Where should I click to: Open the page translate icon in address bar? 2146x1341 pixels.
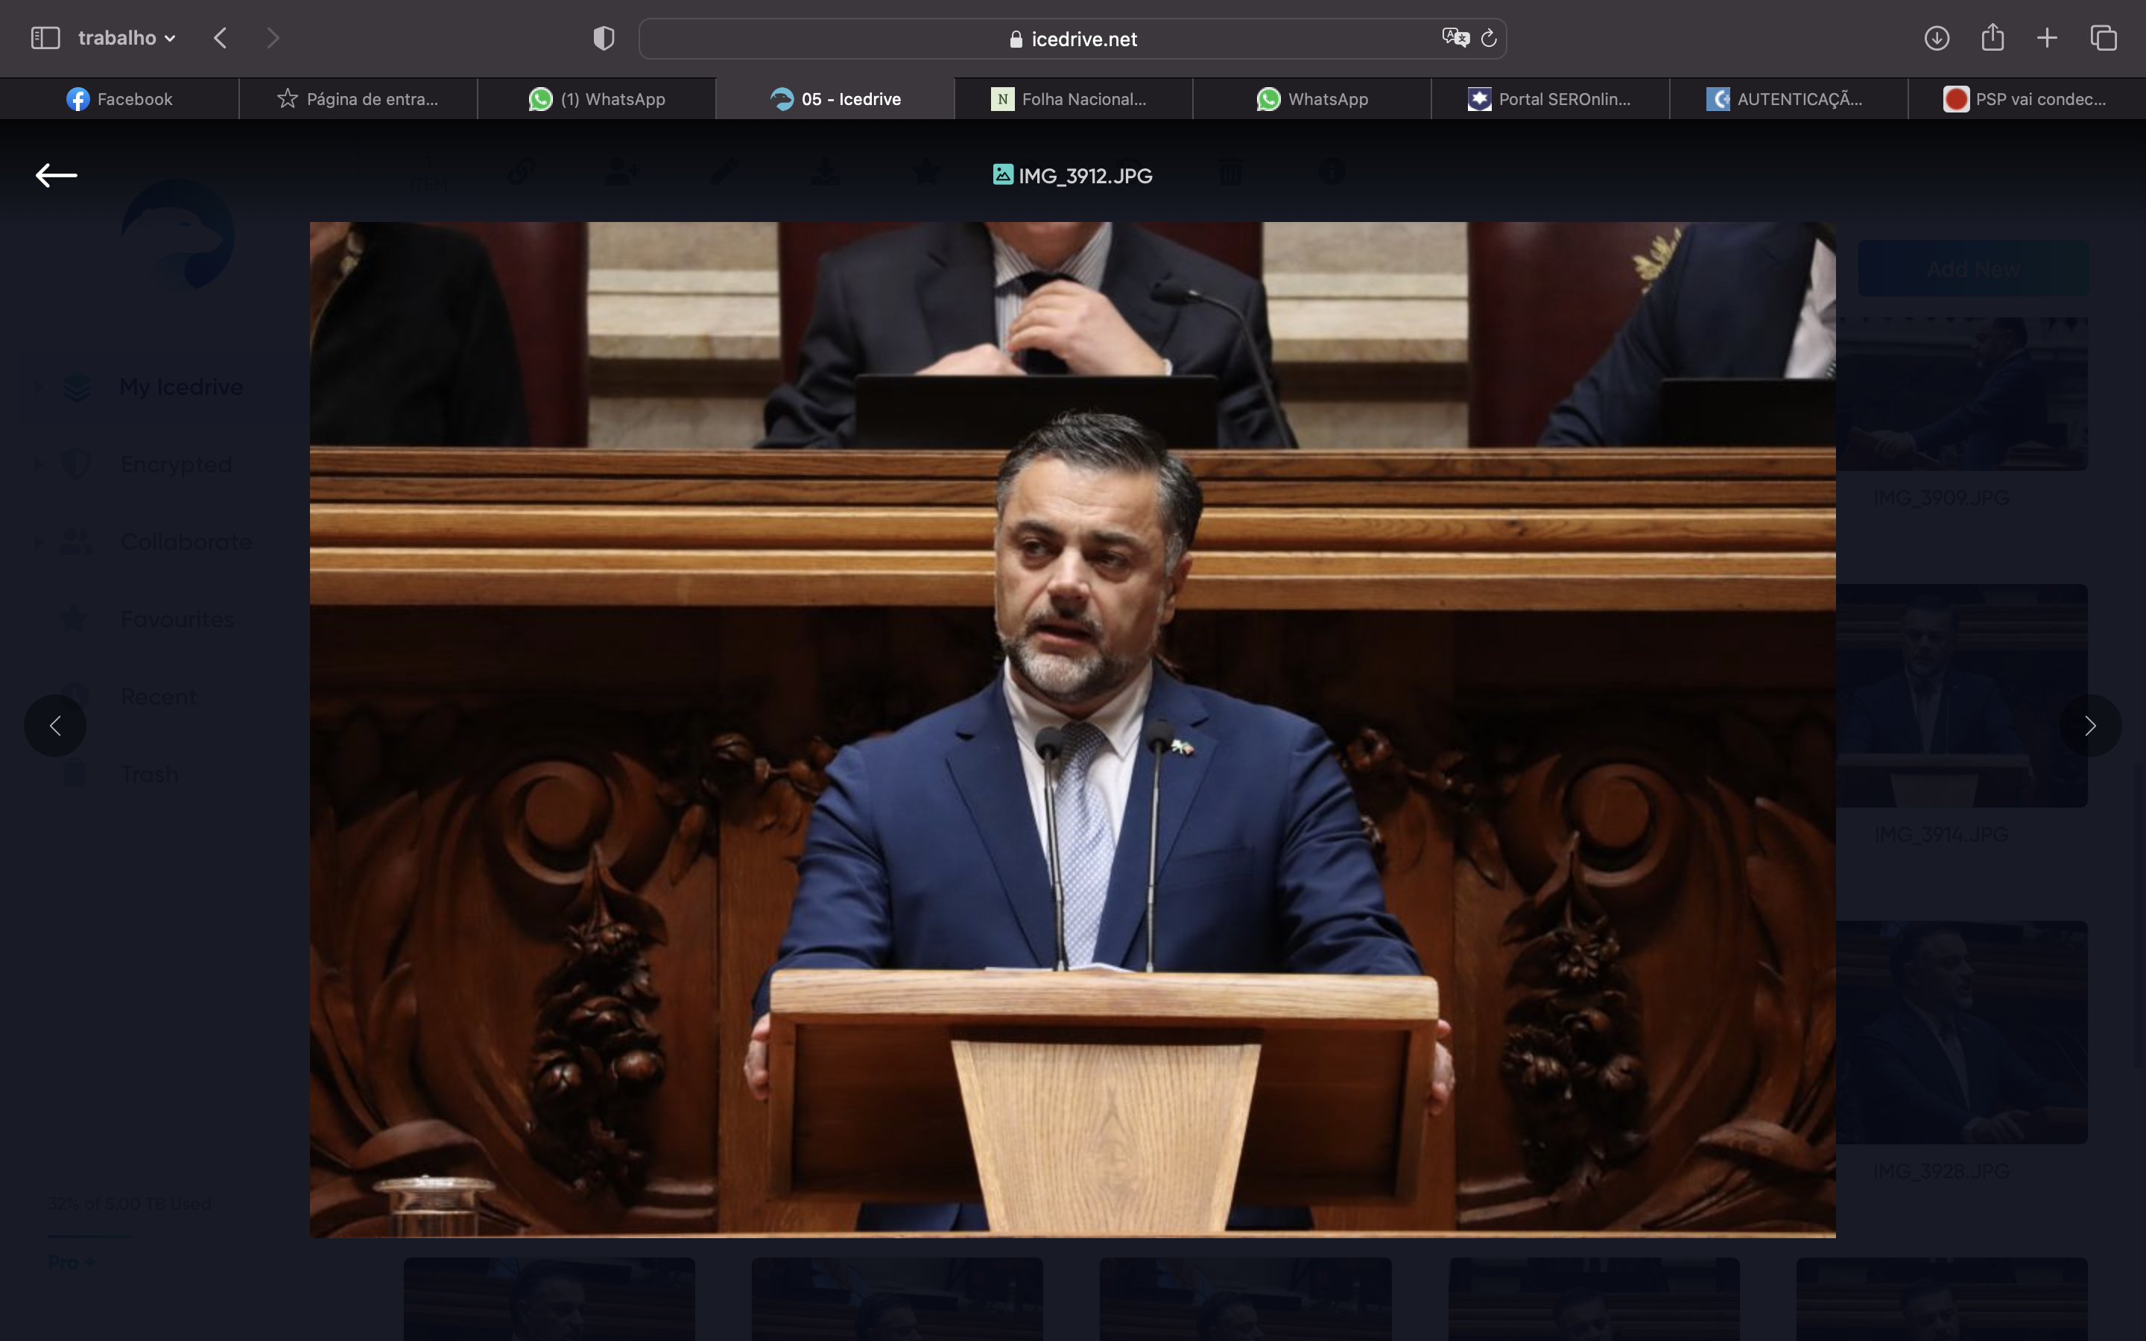click(x=1455, y=38)
